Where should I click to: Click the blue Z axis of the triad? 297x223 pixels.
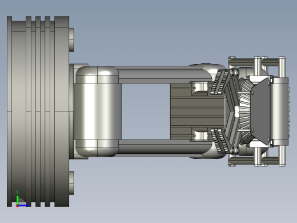[x=23, y=205]
